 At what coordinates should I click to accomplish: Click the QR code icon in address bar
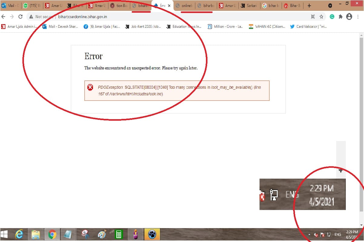[x=313, y=17]
